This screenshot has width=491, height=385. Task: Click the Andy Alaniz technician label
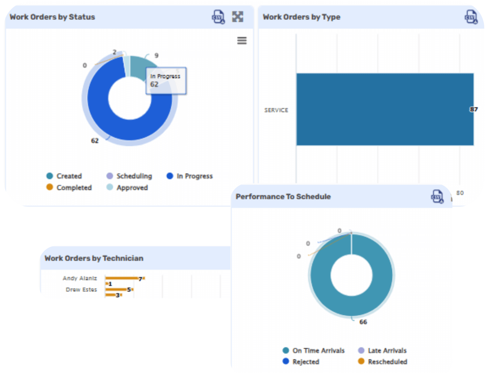pyautogui.click(x=80, y=278)
